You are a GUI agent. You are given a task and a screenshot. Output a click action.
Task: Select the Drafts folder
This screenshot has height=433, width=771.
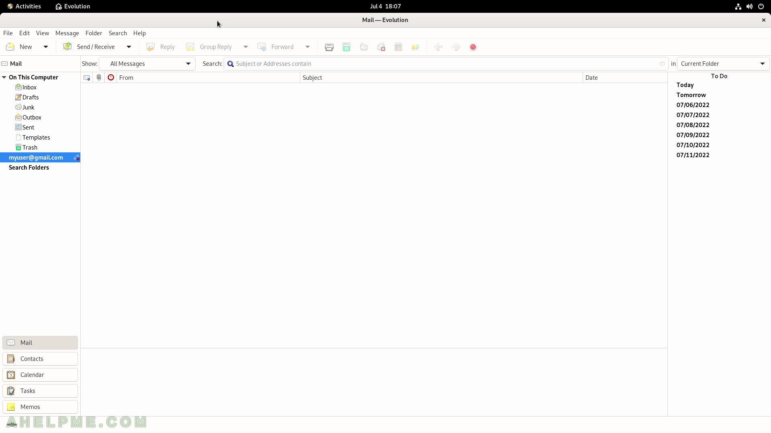tap(31, 97)
